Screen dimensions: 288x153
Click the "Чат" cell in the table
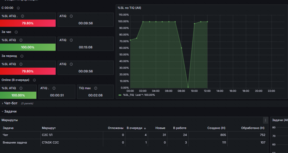(5, 135)
